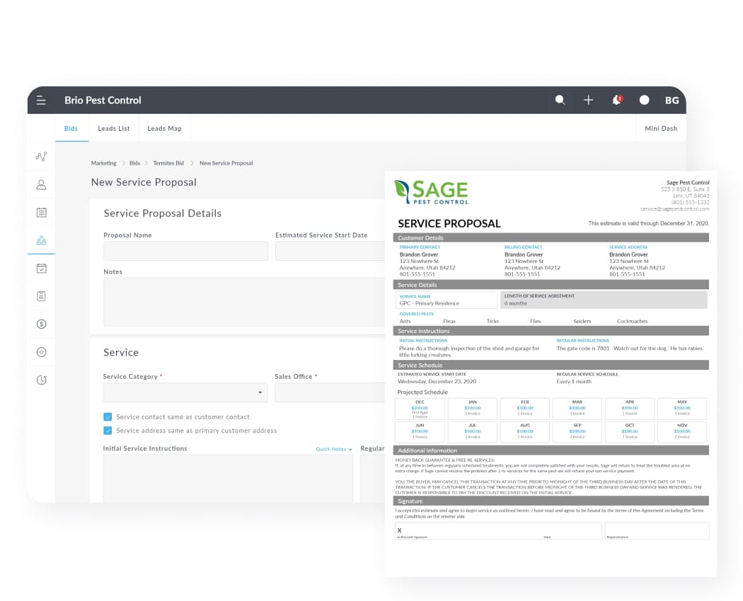
Task: Click the JUN cell in the projected schedule
Action: coord(420,432)
